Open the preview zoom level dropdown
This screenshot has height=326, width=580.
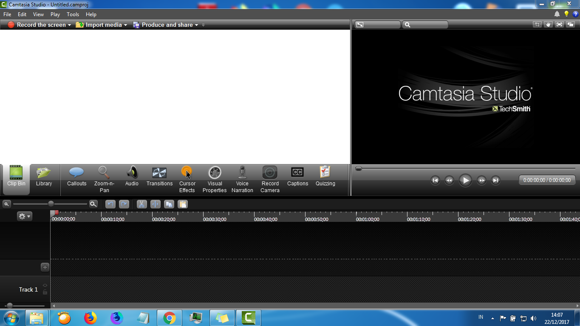[x=425, y=25]
